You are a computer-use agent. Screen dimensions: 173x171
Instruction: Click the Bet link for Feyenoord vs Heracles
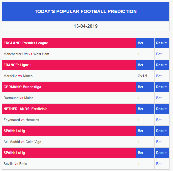pos(159,120)
